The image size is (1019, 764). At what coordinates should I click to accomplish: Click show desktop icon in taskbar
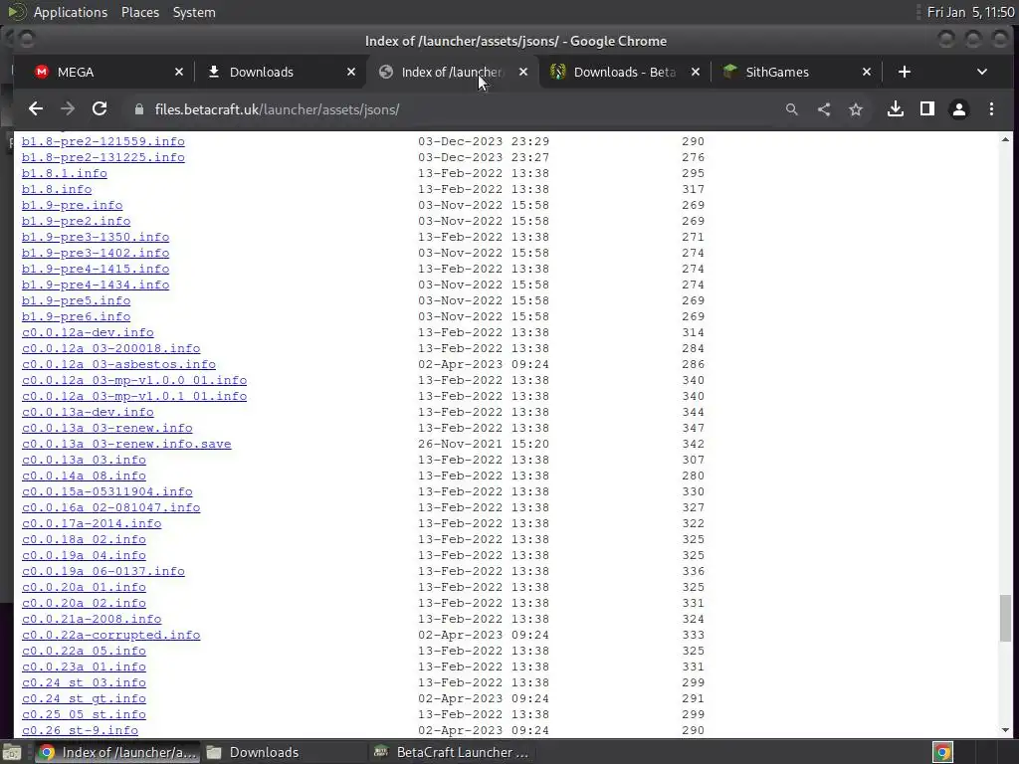point(12,752)
